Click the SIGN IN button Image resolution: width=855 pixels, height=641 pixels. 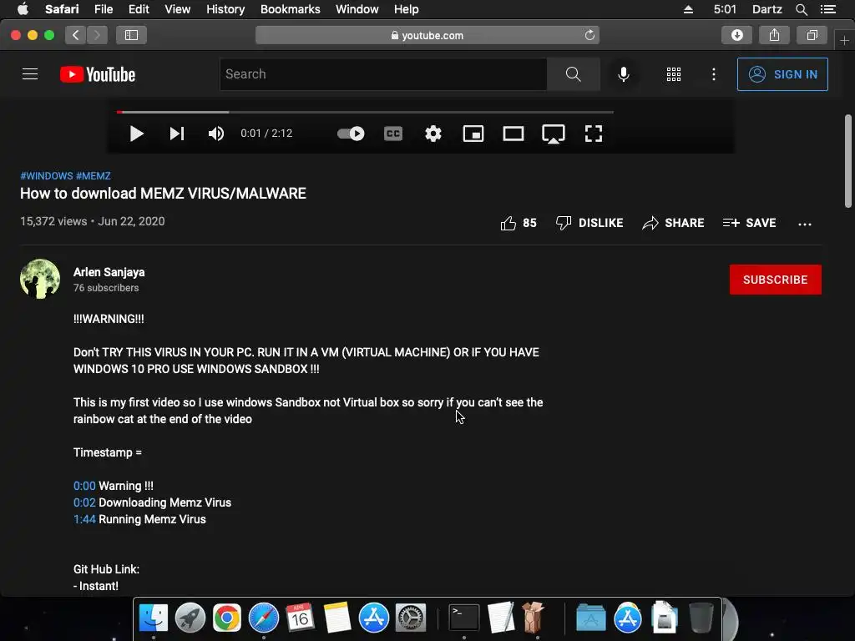pyautogui.click(x=782, y=74)
